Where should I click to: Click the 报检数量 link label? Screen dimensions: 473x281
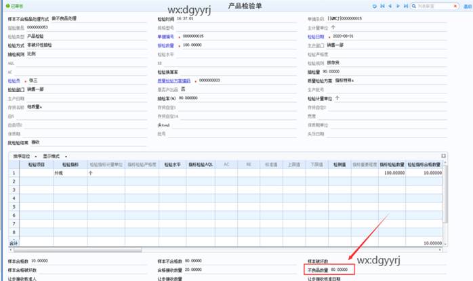(165, 45)
